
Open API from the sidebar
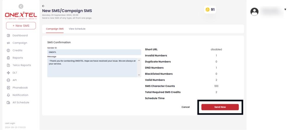(x=15, y=80)
